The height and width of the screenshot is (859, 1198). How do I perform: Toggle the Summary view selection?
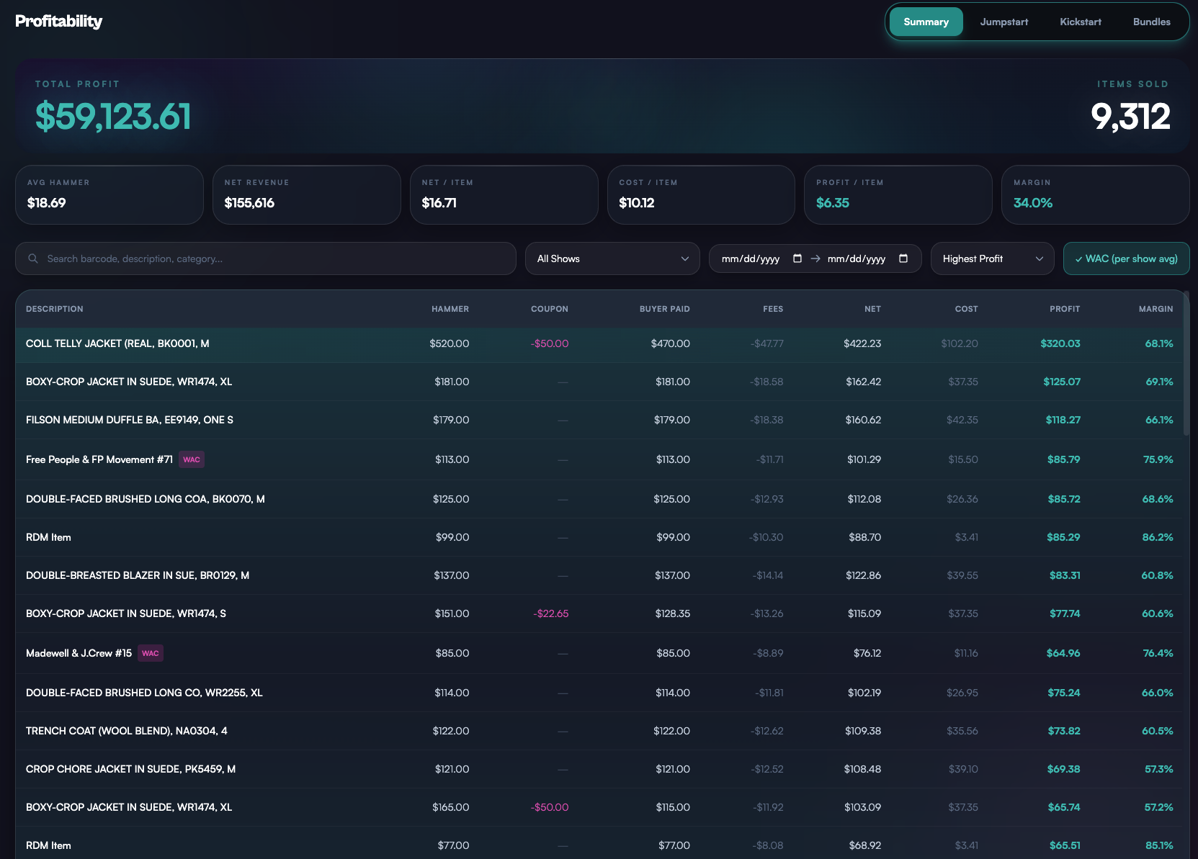pyautogui.click(x=926, y=21)
